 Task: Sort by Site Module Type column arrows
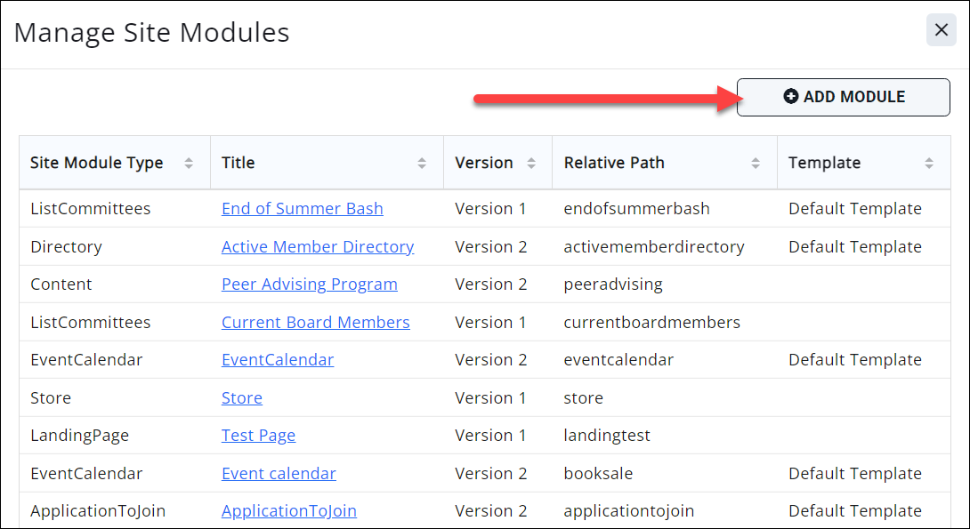[189, 163]
